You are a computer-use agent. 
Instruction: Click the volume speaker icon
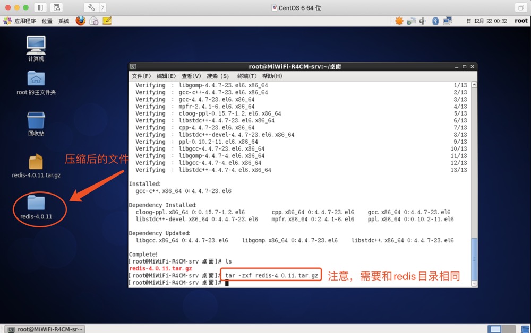point(422,21)
